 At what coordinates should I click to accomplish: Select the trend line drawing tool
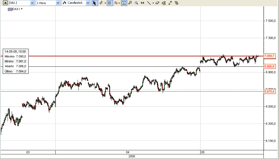click(149, 3)
